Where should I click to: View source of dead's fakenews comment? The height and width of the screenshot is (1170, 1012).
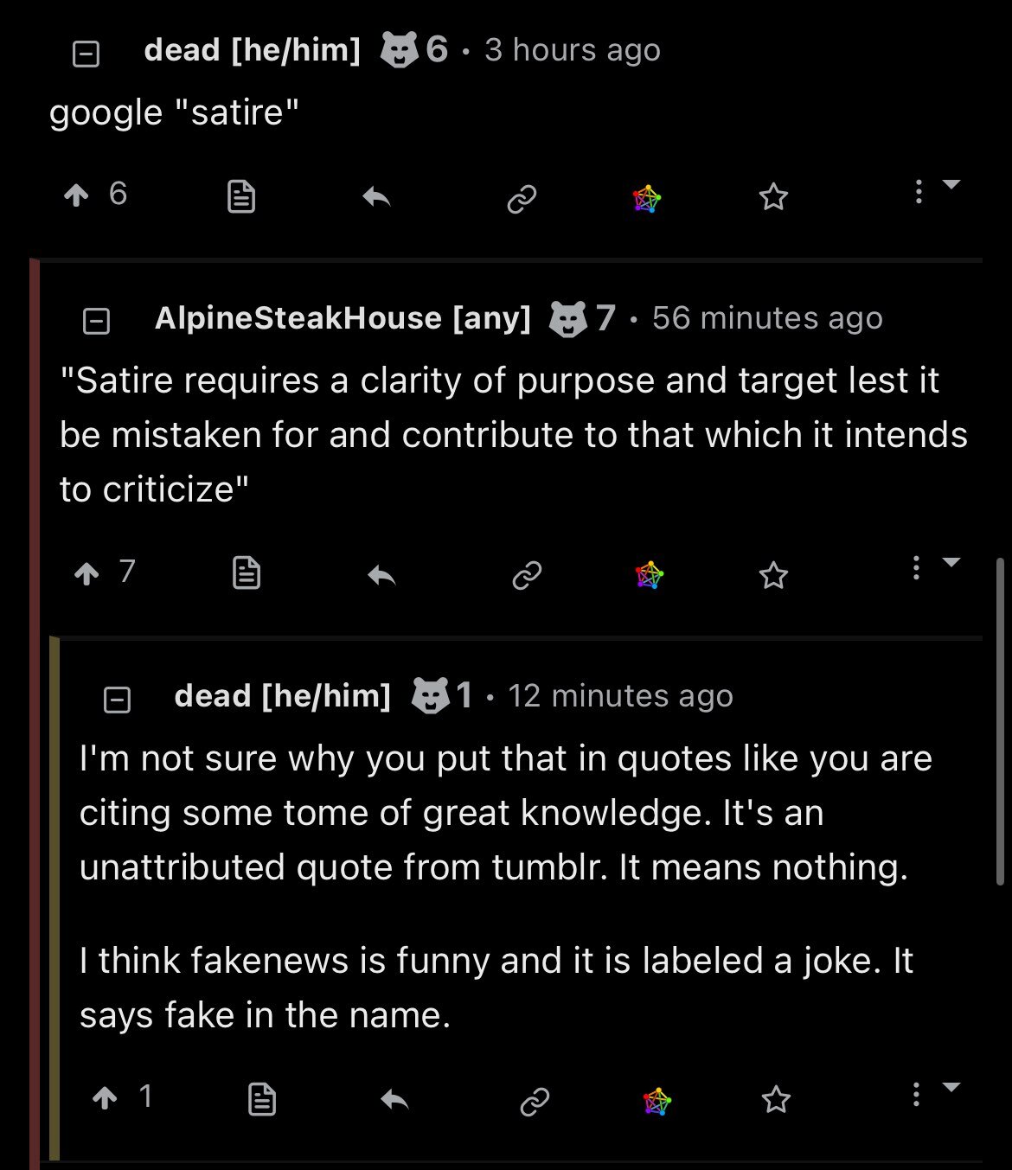(x=262, y=1099)
